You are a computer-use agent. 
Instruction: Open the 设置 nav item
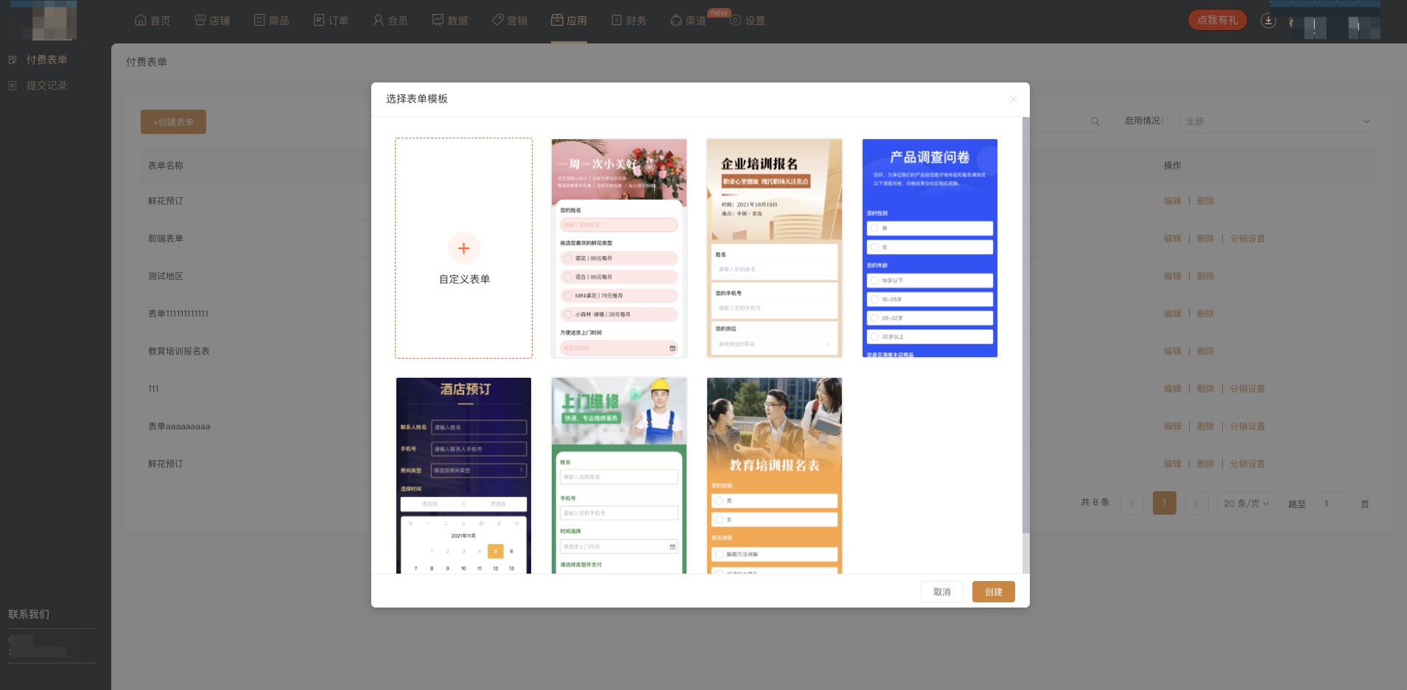coord(748,21)
